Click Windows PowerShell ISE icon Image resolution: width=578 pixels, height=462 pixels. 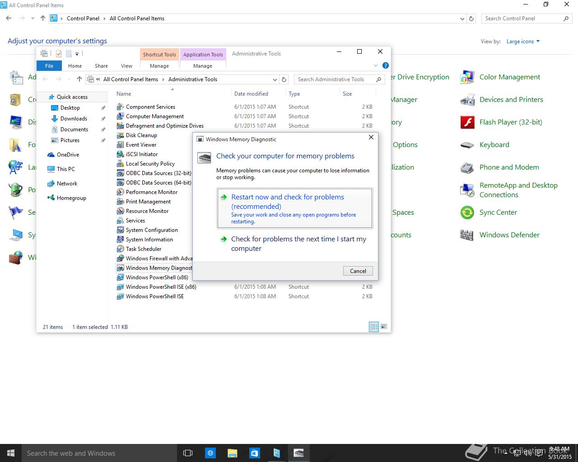point(120,296)
